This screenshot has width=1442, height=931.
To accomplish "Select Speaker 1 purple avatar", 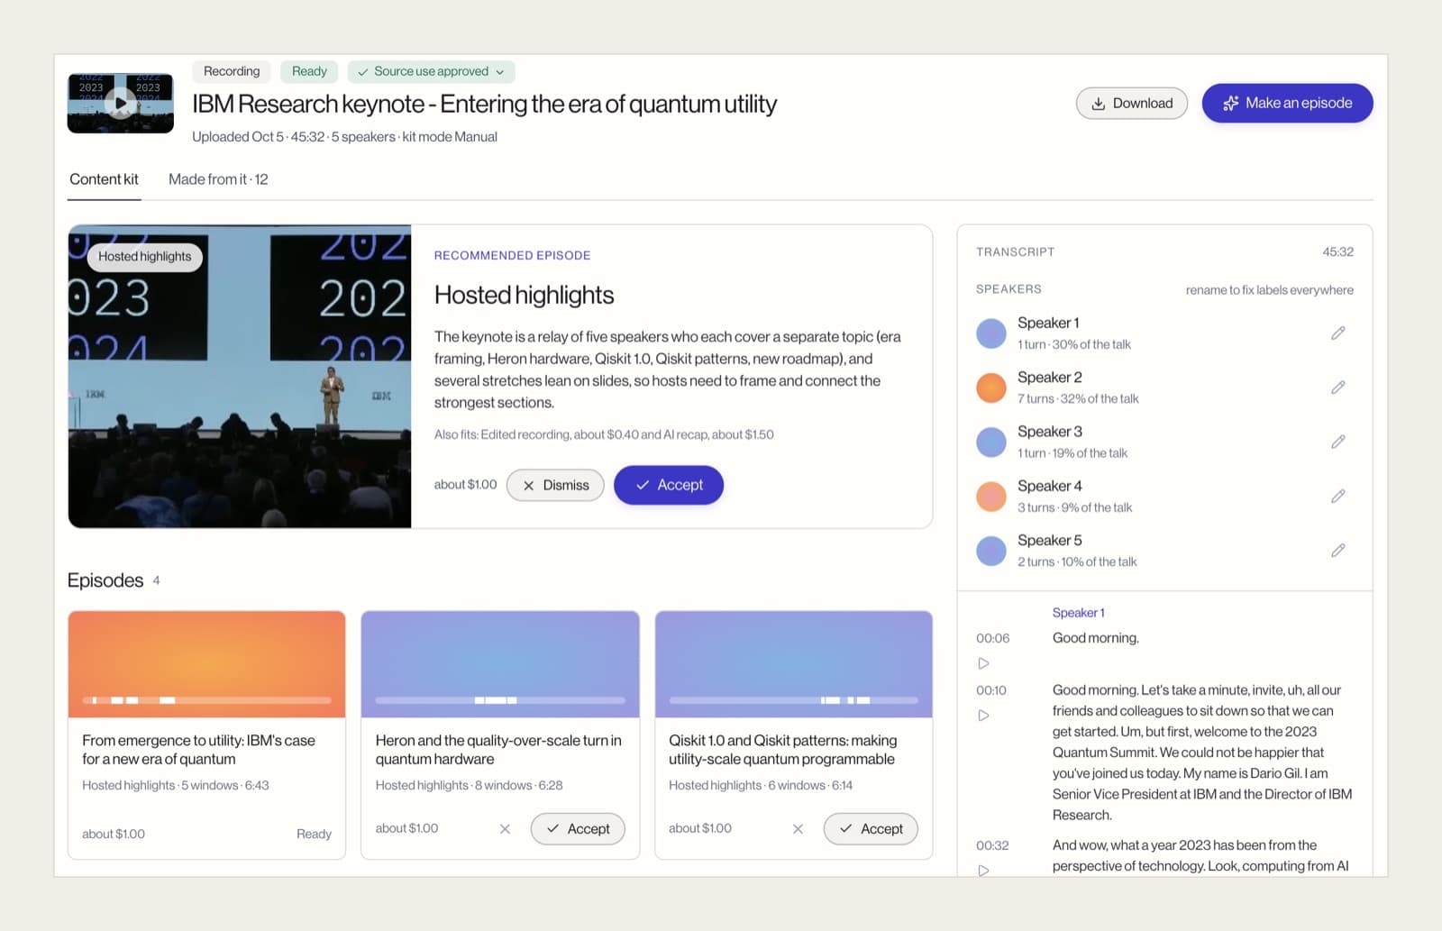I will click(991, 333).
